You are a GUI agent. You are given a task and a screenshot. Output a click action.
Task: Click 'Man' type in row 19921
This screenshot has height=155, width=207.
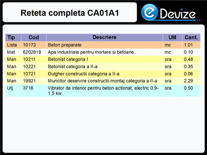click(12, 81)
